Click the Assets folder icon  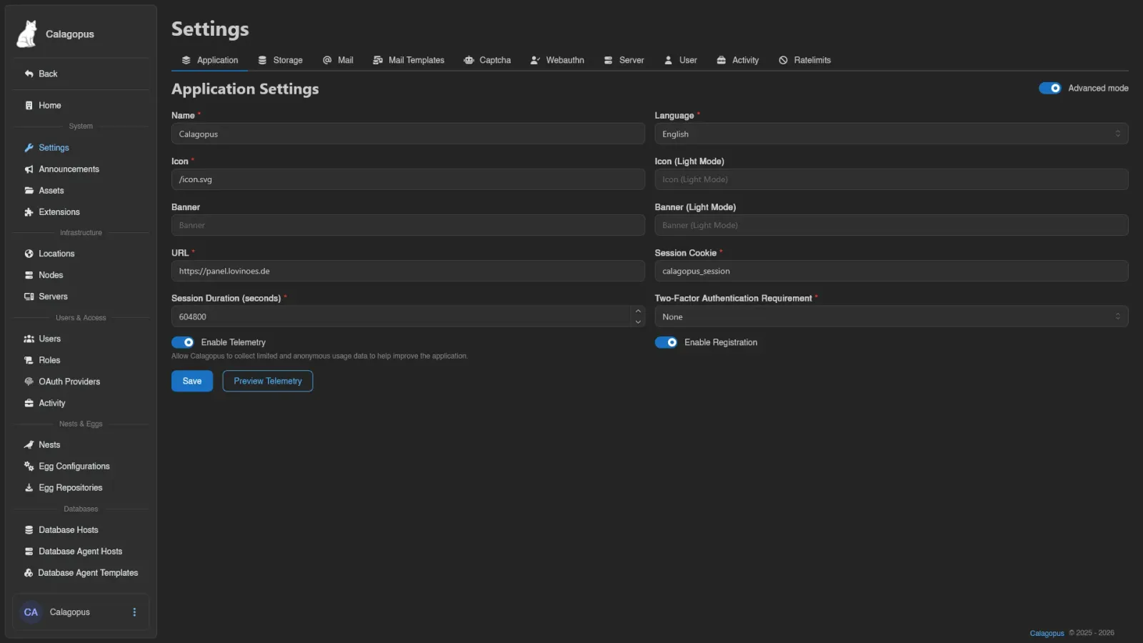29,191
